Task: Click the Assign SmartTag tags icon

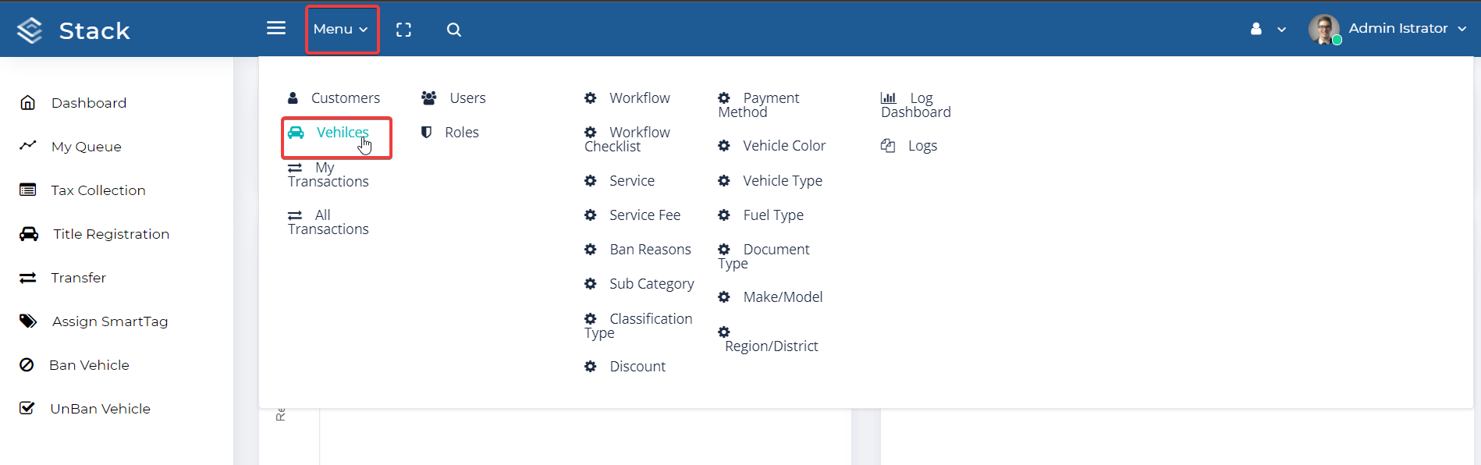Action: coord(28,321)
